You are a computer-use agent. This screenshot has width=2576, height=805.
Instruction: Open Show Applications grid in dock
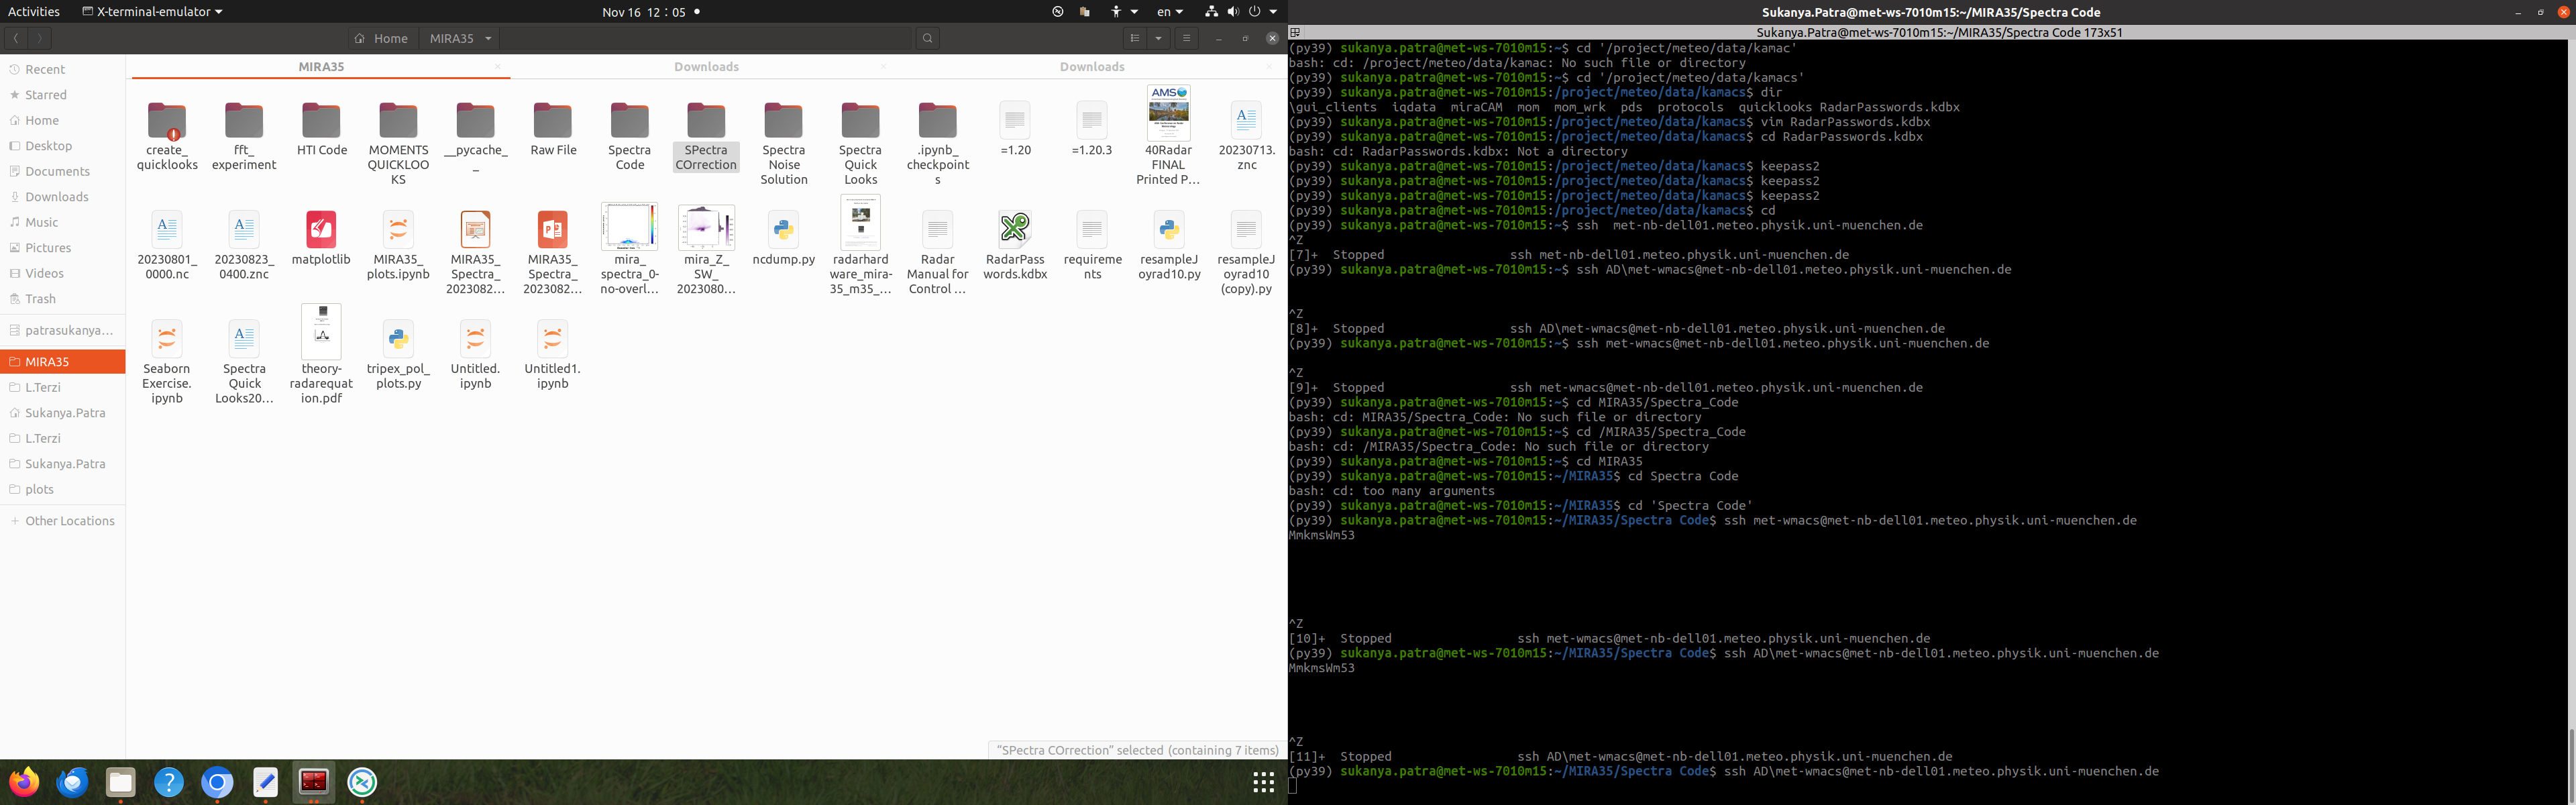(1263, 782)
